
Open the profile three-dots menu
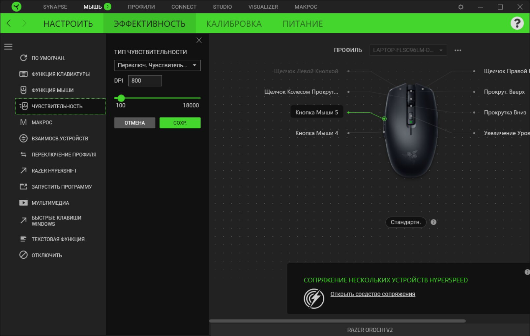click(458, 50)
